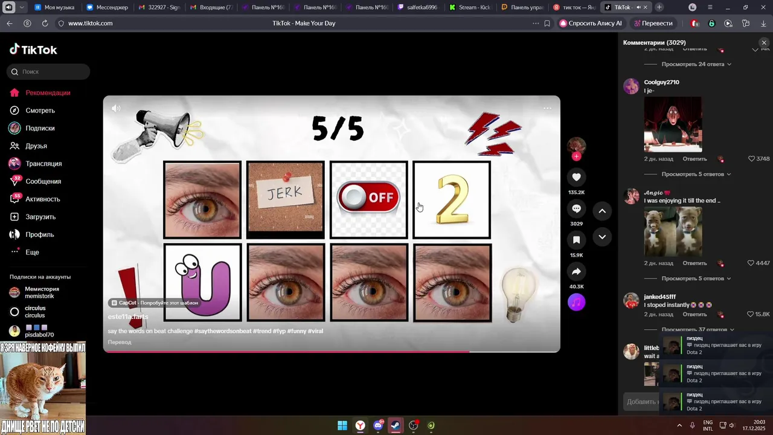Switch to Моя музыка browser tab
Viewport: 773px width, 435px height.
(x=54, y=7)
